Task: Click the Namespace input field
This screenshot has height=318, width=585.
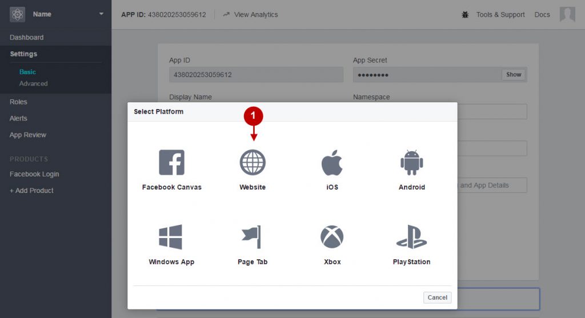Action: pos(492,111)
